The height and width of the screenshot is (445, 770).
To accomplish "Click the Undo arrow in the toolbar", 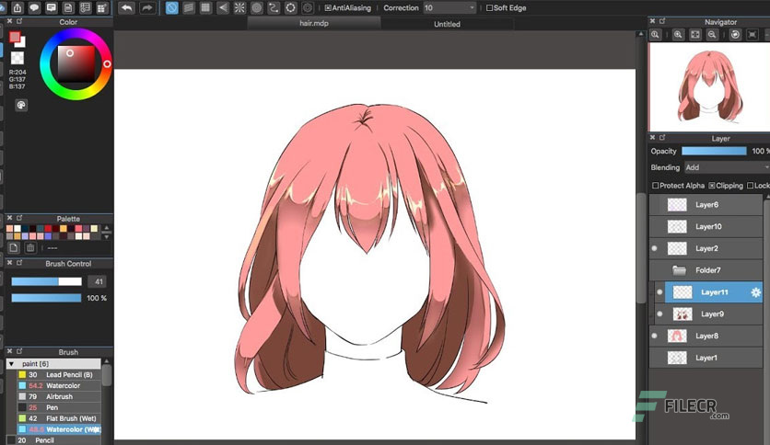I will (x=127, y=8).
